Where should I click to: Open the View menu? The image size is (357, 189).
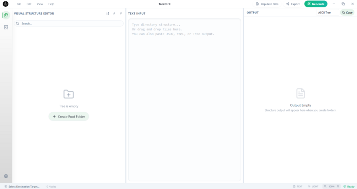pos(40,4)
